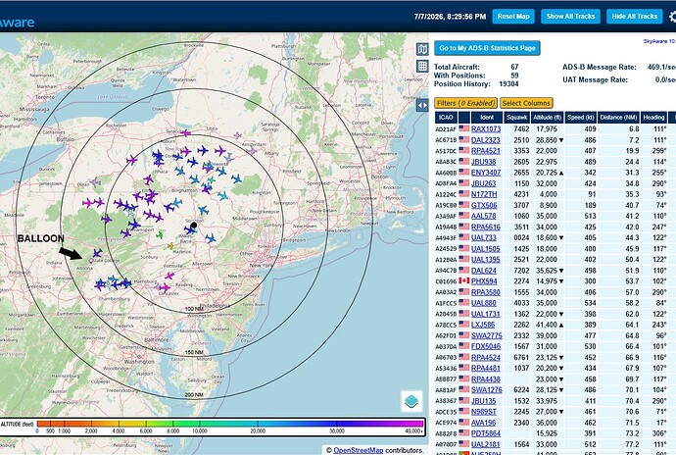The height and width of the screenshot is (455, 676).
Task: Open the map layer switcher icon
Action: point(411,401)
